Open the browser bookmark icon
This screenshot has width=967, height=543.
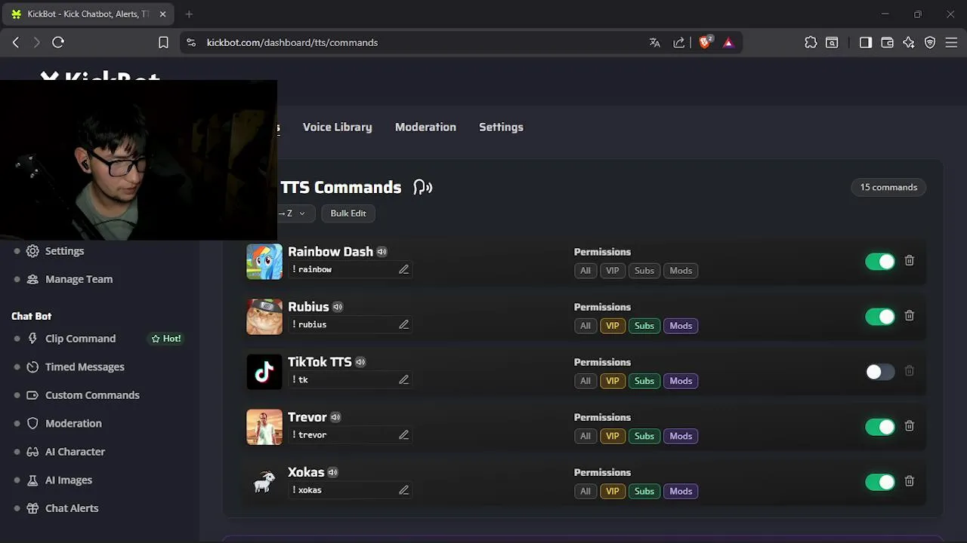click(163, 42)
